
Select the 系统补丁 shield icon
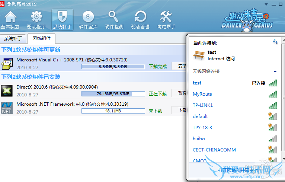(x=63, y=20)
